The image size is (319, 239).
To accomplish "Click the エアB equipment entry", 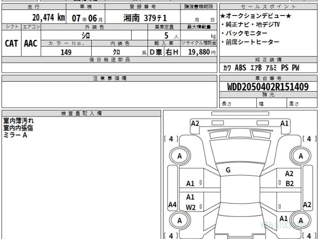I will pyautogui.click(x=256, y=68).
